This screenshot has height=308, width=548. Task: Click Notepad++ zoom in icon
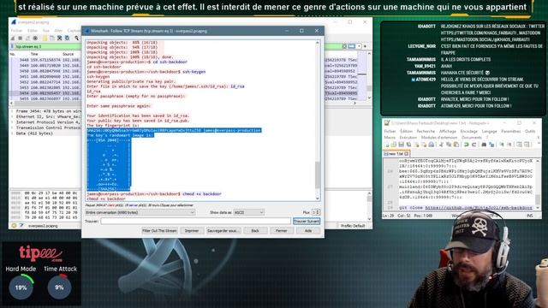tap(501, 145)
